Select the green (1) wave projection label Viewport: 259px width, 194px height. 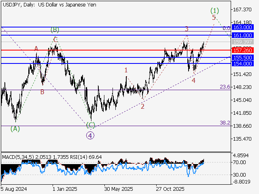pos(215,10)
